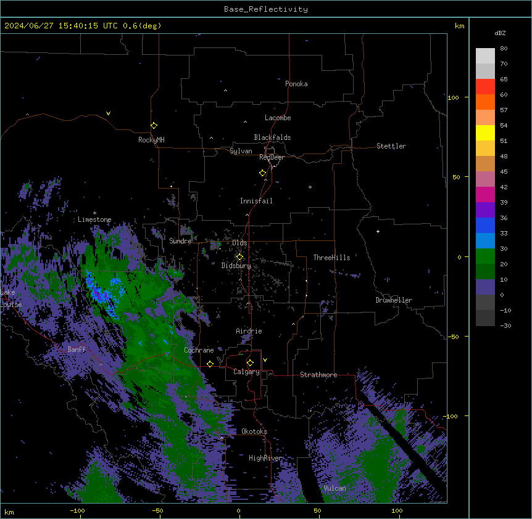Click the yellow marker west of Calgary
The width and height of the screenshot is (532, 519).
[210, 364]
